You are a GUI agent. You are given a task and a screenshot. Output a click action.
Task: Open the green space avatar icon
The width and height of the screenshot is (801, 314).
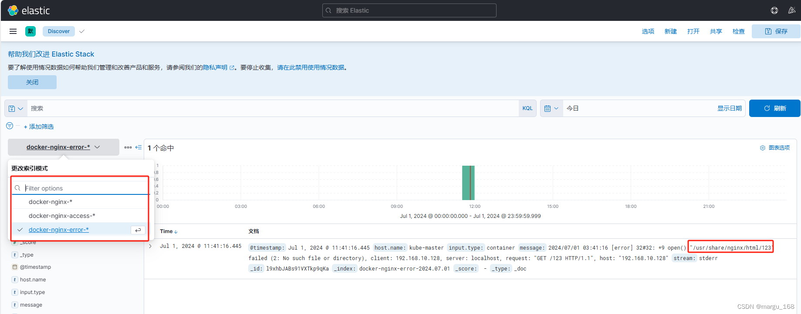coord(30,31)
